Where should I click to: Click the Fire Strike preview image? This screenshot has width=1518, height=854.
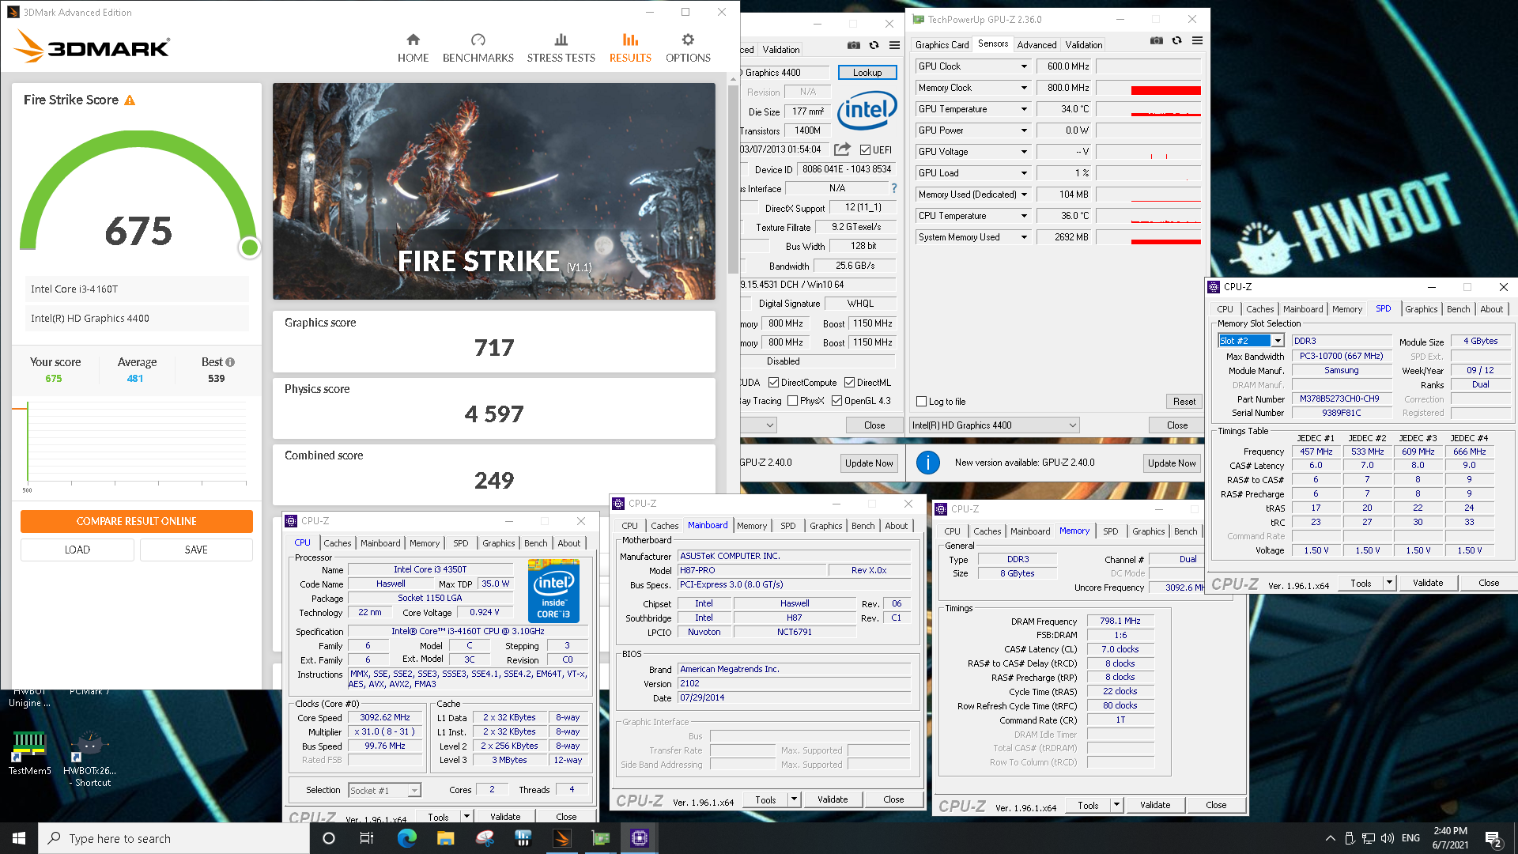494,191
